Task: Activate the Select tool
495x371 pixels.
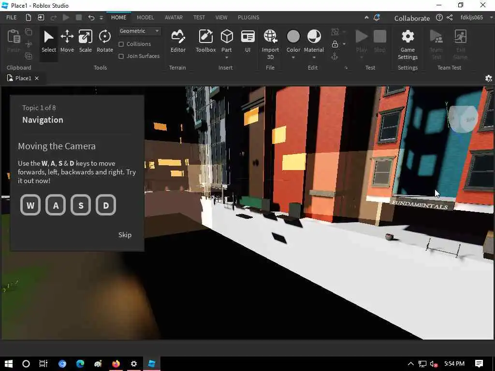Action: pyautogui.click(x=49, y=42)
